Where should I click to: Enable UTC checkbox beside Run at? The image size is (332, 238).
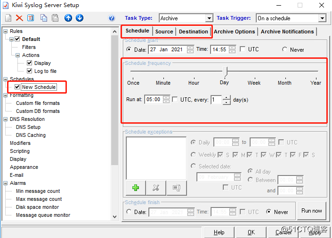175,99
